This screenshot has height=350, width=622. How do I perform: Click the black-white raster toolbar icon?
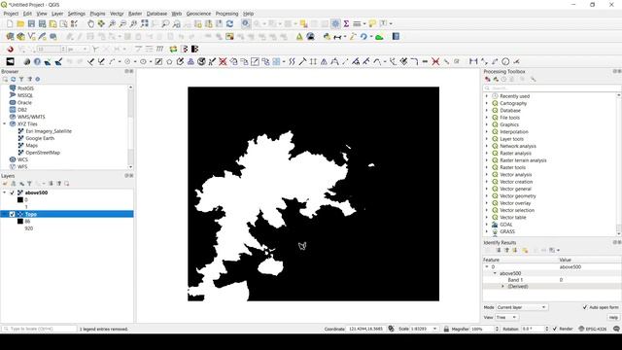pos(10,61)
